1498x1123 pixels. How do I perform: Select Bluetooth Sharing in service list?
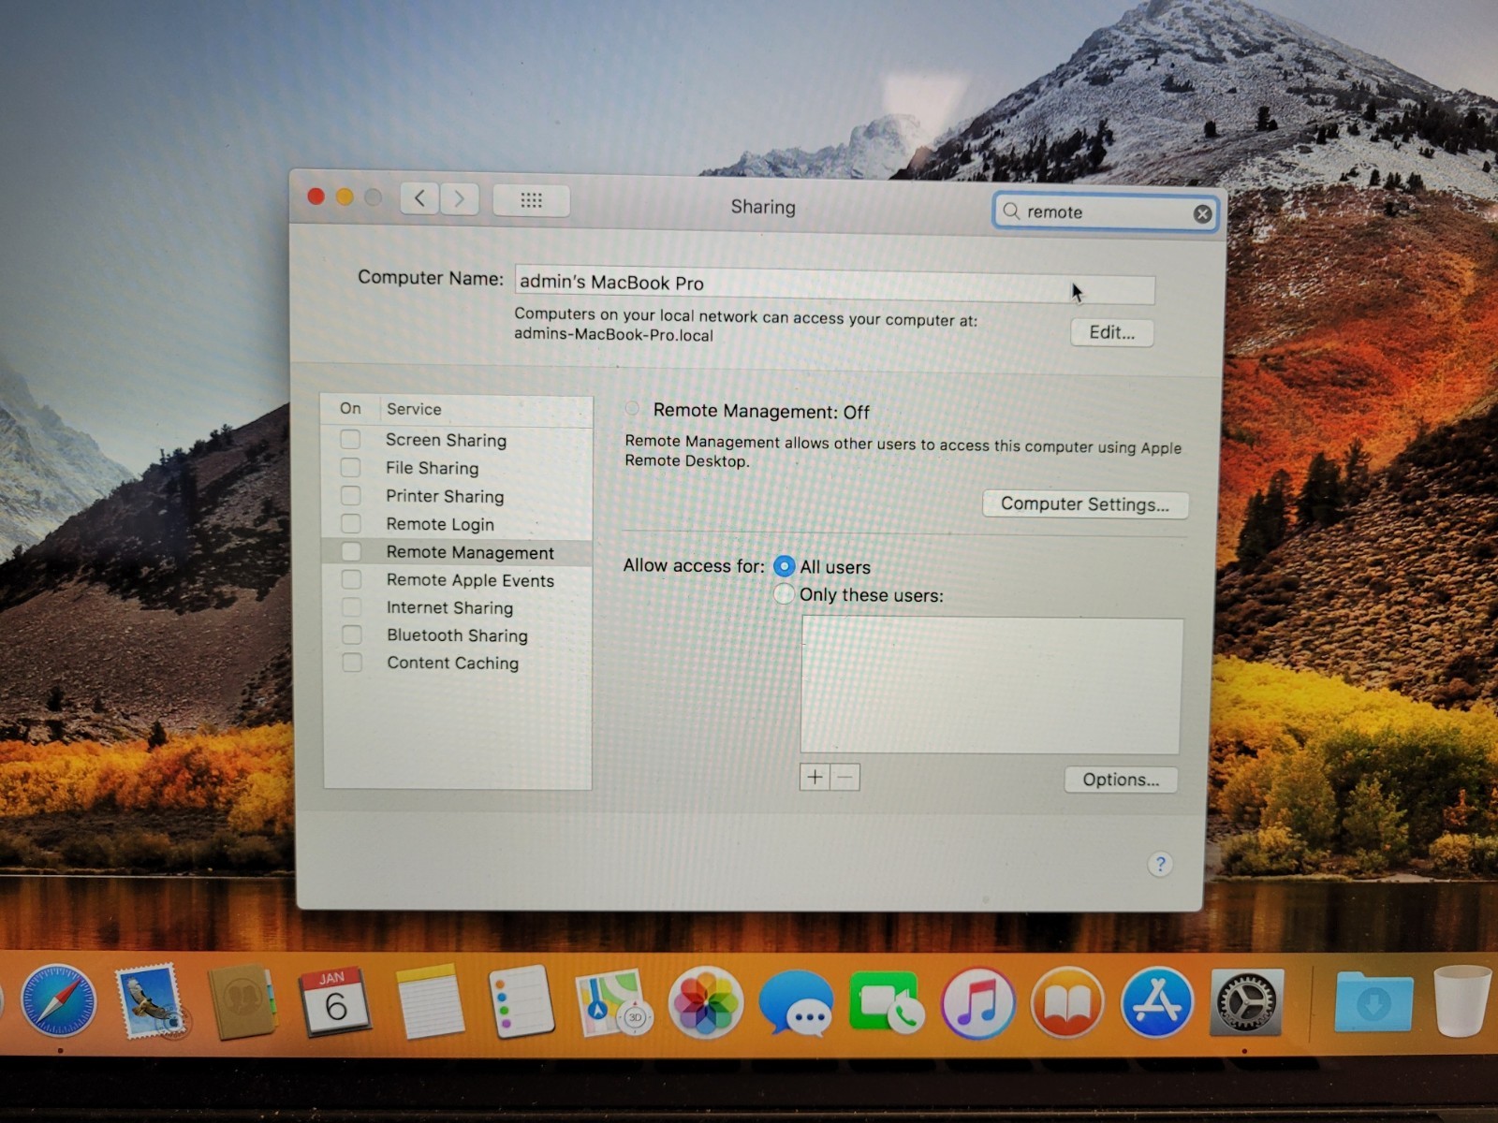tap(457, 635)
